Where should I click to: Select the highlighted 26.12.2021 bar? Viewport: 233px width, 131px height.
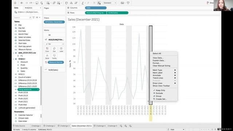click(x=151, y=65)
